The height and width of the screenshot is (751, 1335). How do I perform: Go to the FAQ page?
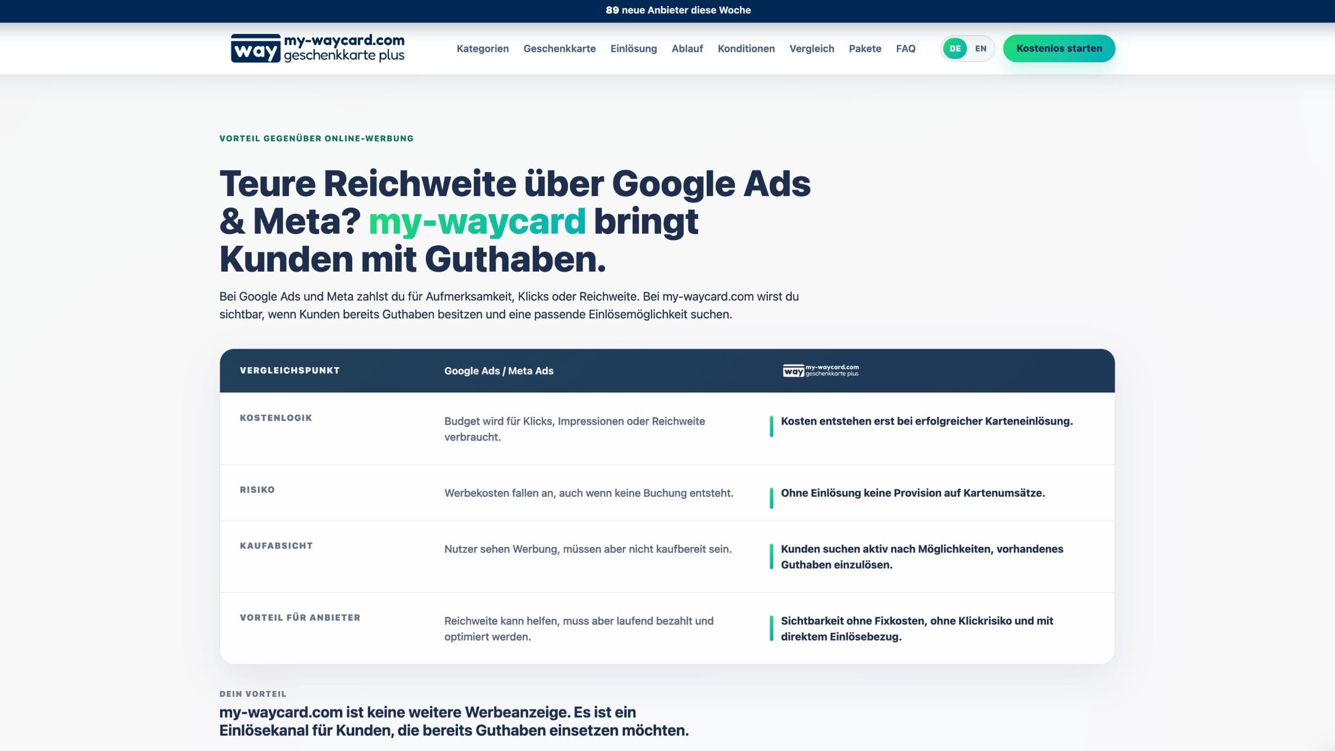coord(906,49)
